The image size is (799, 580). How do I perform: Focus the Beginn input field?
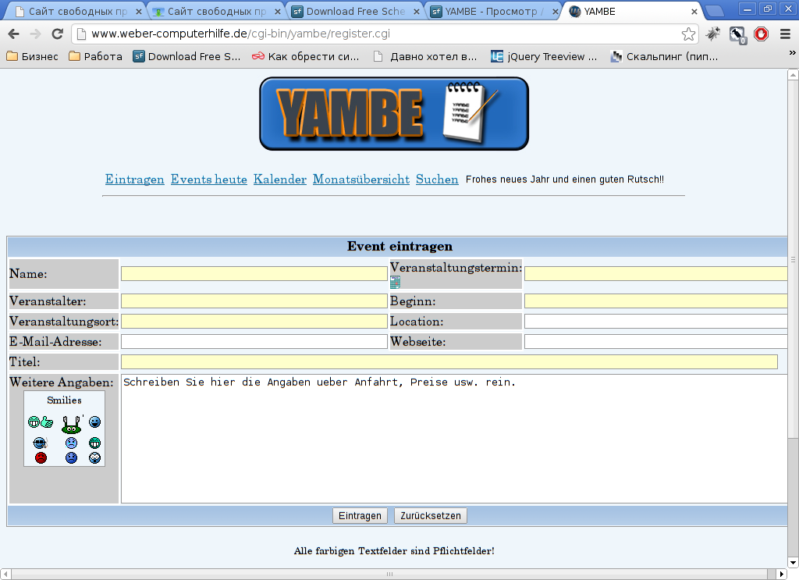tap(656, 301)
